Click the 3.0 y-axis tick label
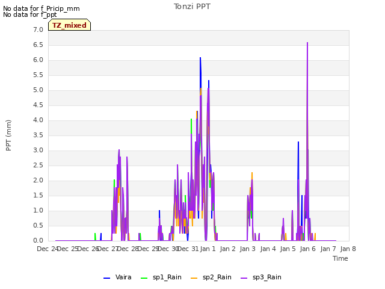385x289 pixels. [x=38, y=151]
